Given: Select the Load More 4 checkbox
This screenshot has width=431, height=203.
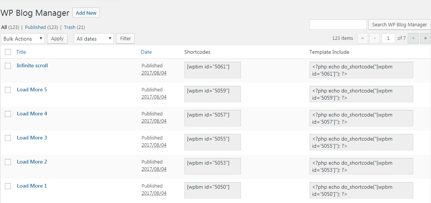Looking at the screenshot, I should tap(8, 114).
